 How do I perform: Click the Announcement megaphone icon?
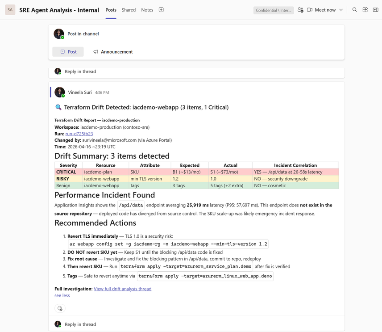click(96, 52)
